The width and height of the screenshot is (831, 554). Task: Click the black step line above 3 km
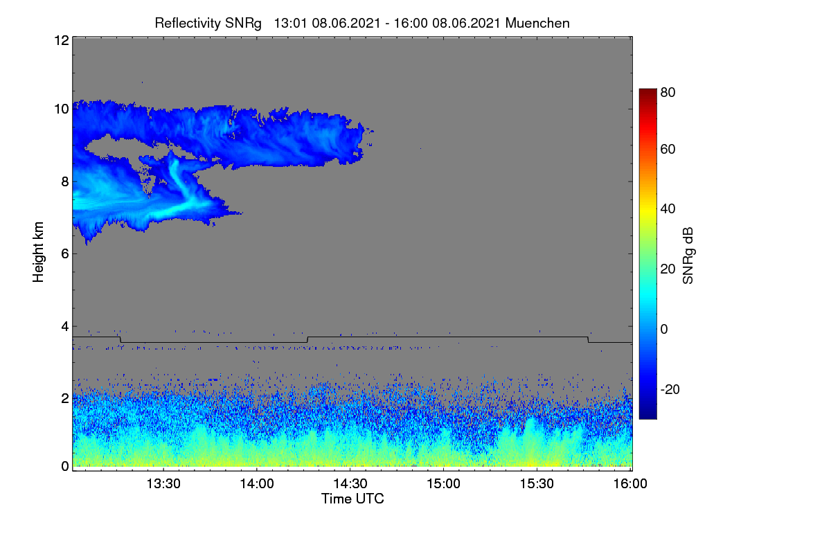[352, 339]
